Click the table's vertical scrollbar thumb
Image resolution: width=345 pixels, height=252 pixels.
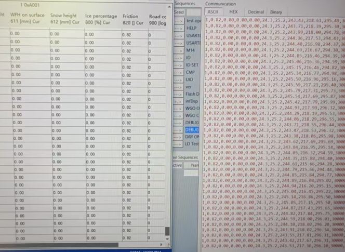coord(167,231)
